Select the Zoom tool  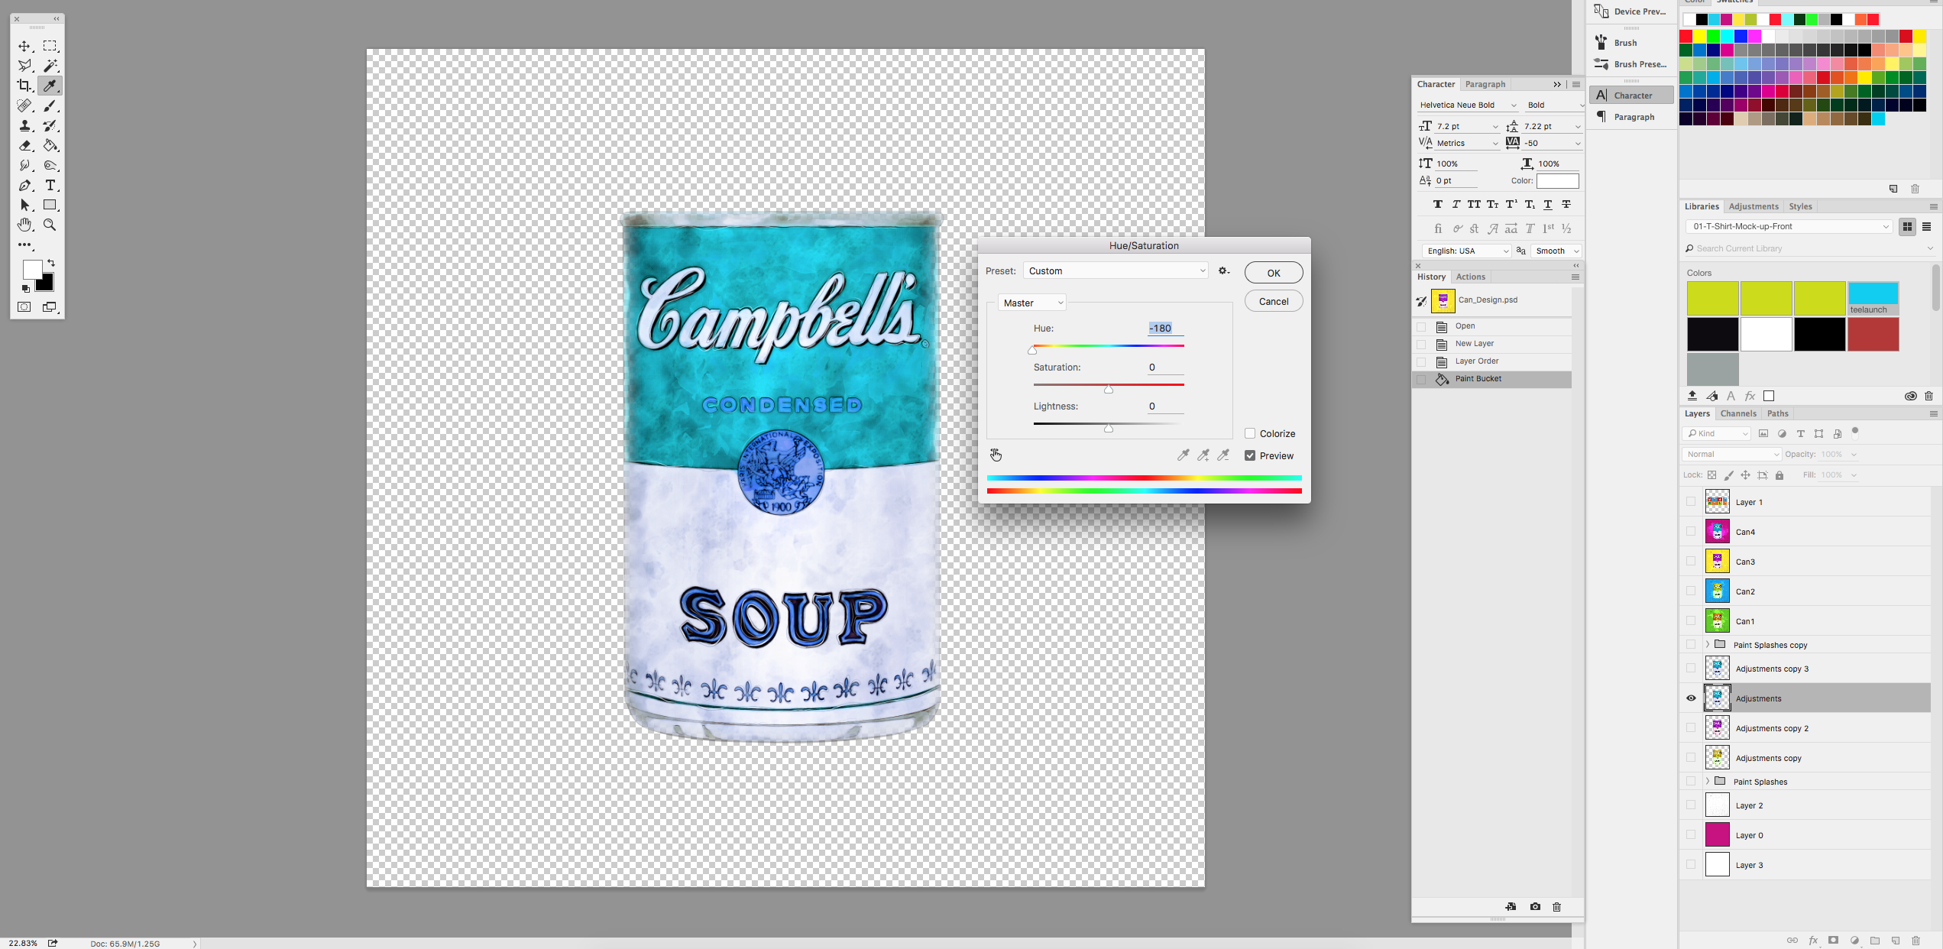pos(50,225)
